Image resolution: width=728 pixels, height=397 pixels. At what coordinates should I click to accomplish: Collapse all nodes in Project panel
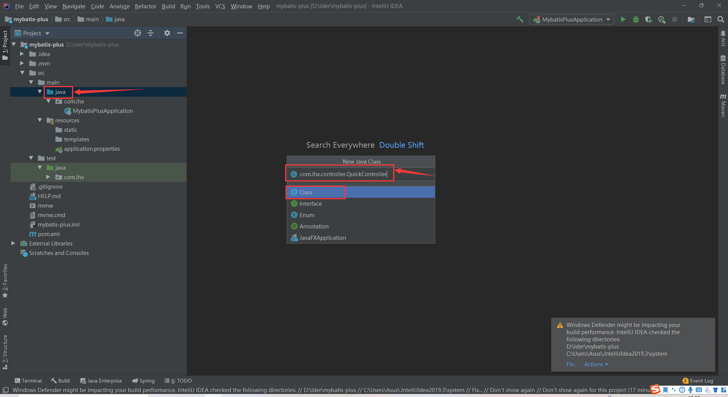point(151,33)
